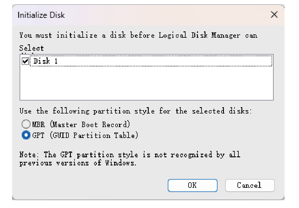Screen dimensions: 299x208
Task: Click the "GPT (GUID Partition Table)" label text
Action: click(85, 136)
